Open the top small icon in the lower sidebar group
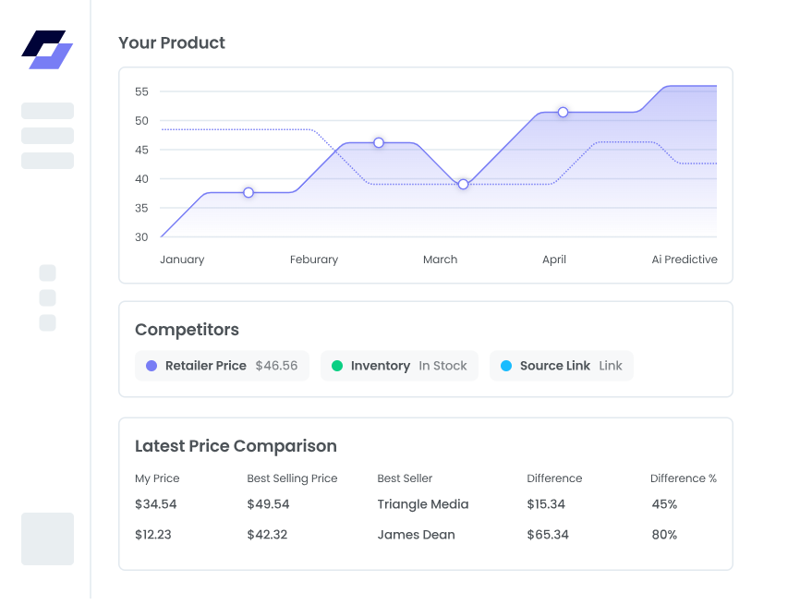 coord(46,273)
